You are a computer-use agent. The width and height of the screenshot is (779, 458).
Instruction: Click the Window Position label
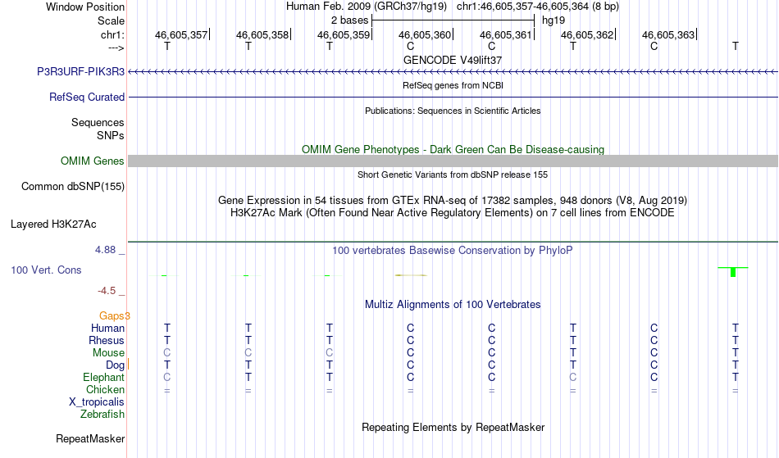pos(85,7)
